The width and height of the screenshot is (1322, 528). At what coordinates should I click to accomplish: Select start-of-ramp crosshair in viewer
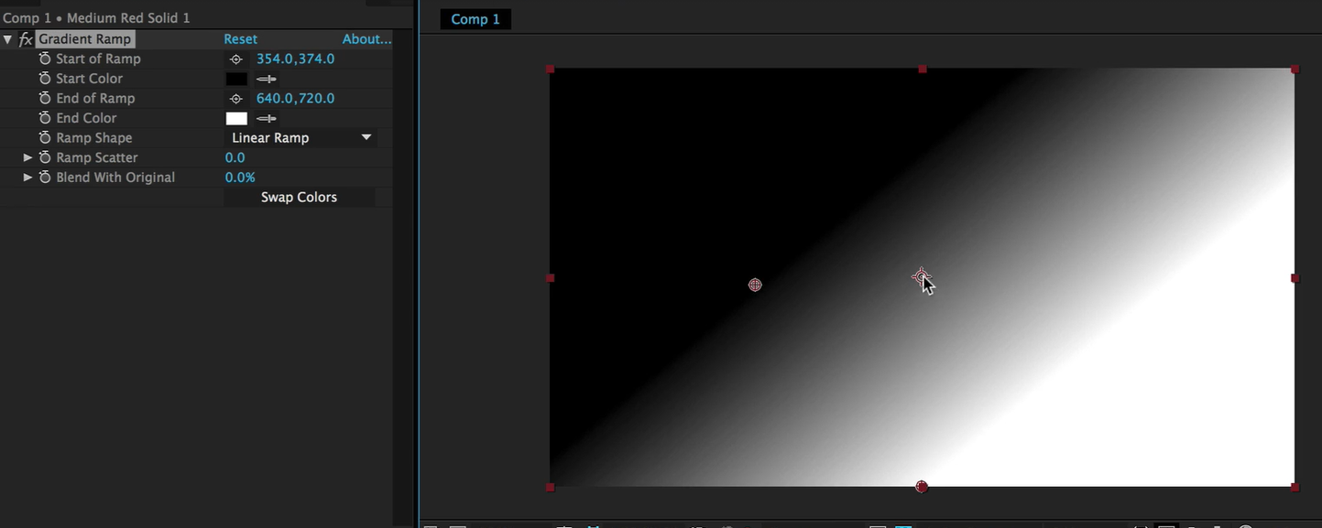[x=755, y=286]
